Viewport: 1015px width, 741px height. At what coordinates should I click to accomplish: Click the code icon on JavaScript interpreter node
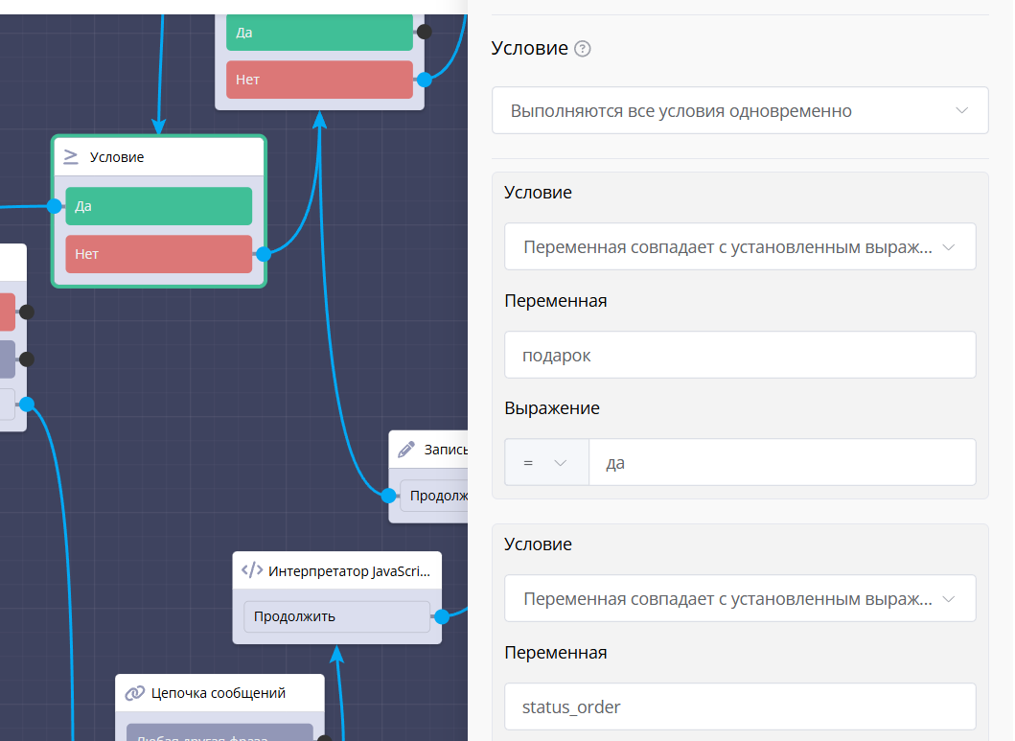pyautogui.click(x=252, y=571)
